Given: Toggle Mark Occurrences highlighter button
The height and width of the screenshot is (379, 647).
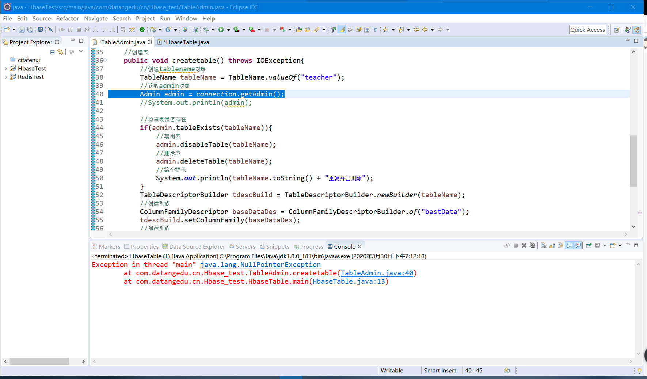Looking at the screenshot, I should tap(342, 30).
